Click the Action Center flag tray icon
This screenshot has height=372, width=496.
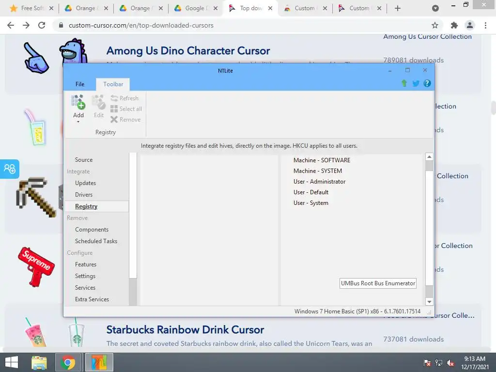click(427, 363)
